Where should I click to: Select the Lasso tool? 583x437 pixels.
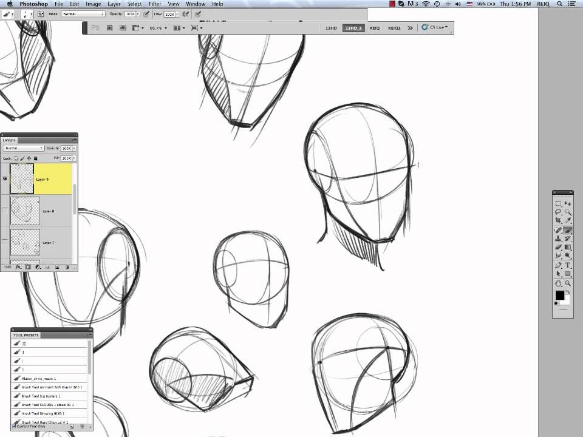(557, 211)
